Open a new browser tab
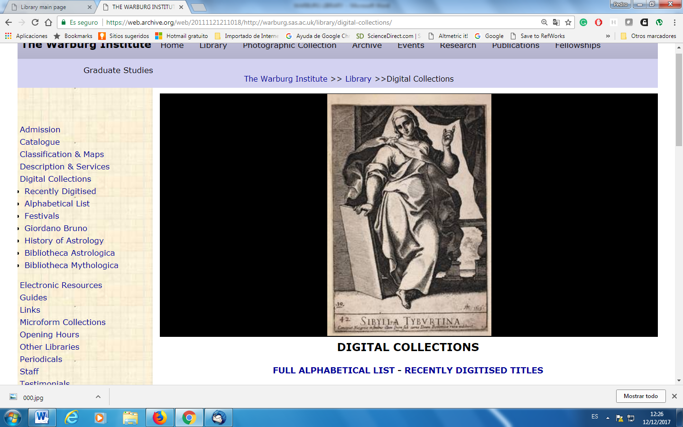The width and height of the screenshot is (683, 427). pyautogui.click(x=199, y=7)
